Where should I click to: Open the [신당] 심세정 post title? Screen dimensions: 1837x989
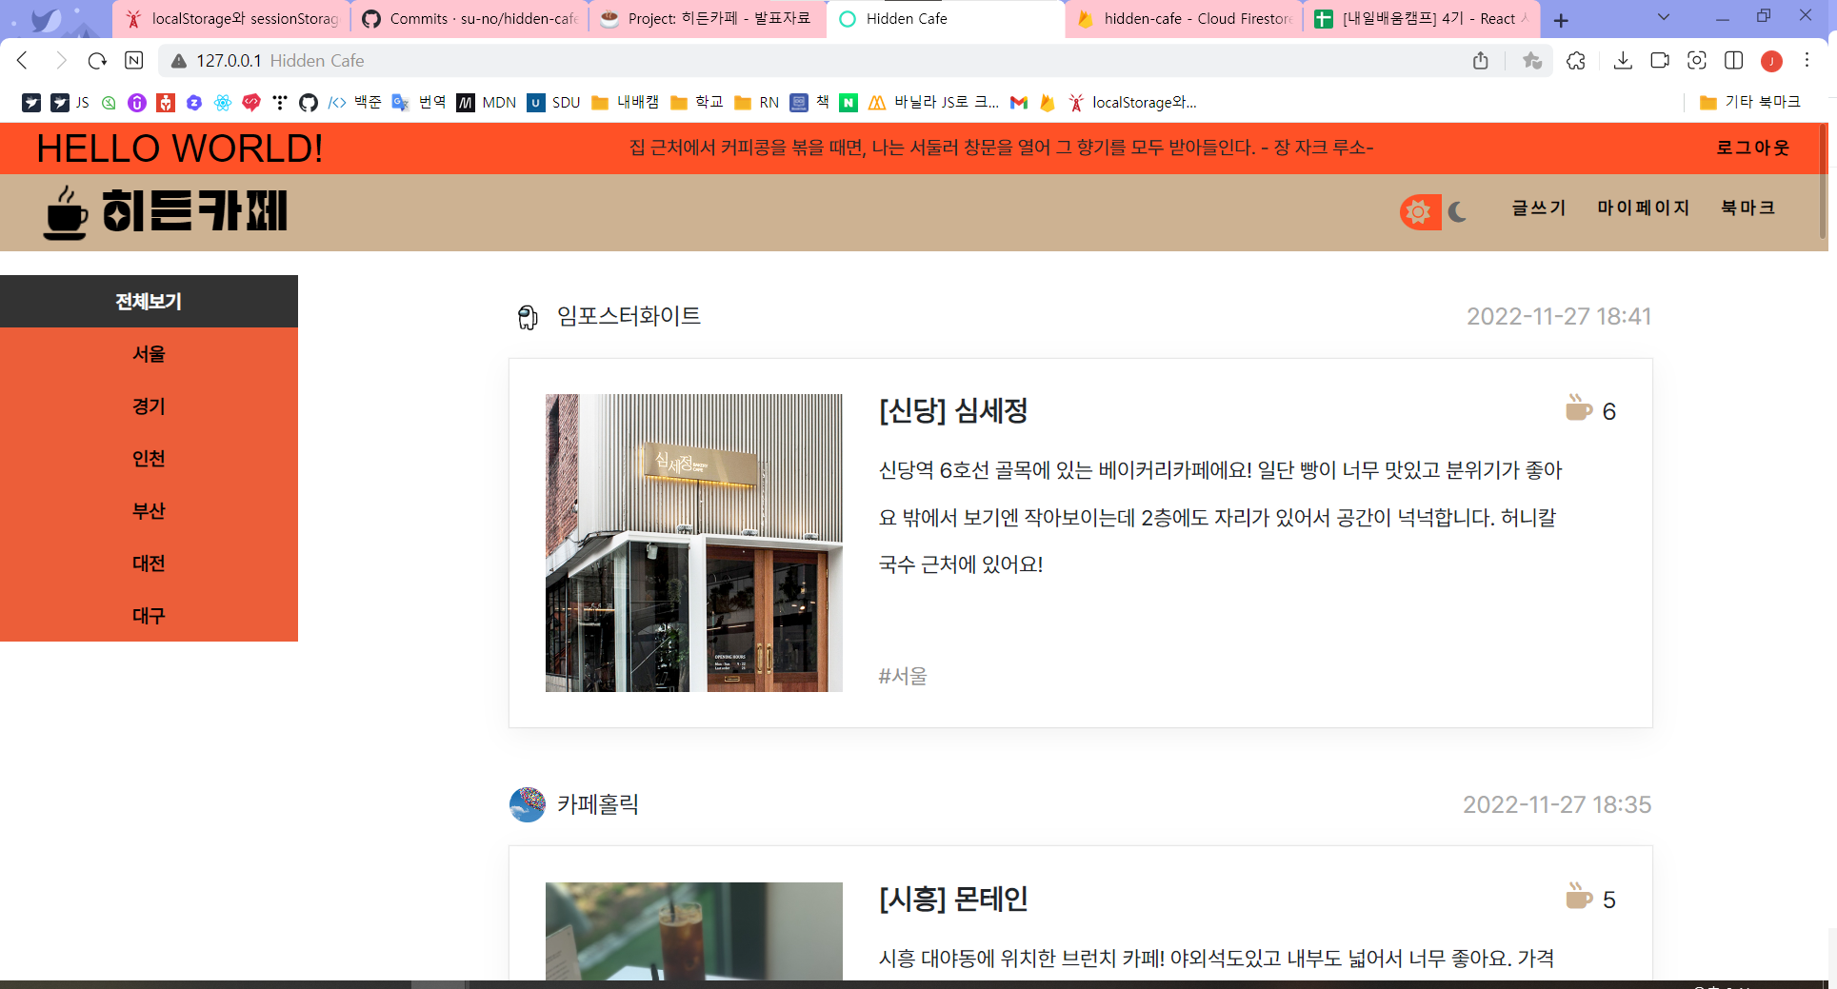click(x=953, y=410)
